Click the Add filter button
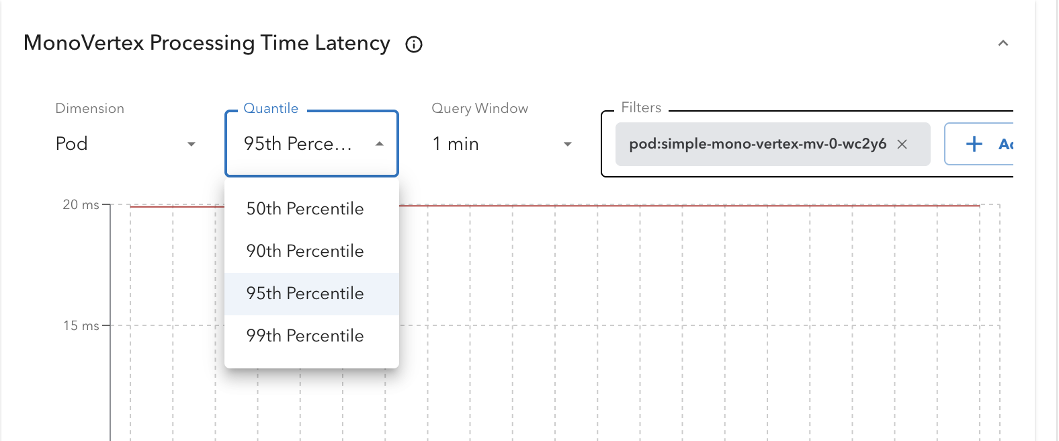 [x=978, y=144]
